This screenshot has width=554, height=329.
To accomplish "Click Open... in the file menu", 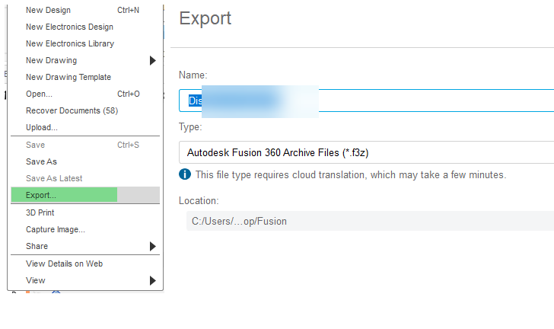I will pyautogui.click(x=85, y=94).
